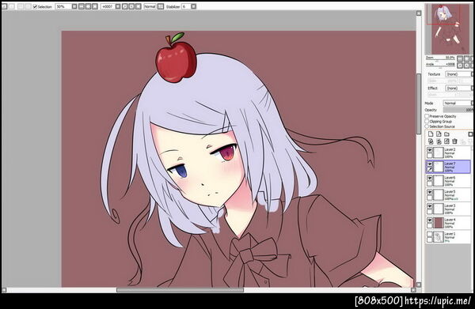Click the zoom in button in toolbar
Screen dimensions: 475x309
88,6
